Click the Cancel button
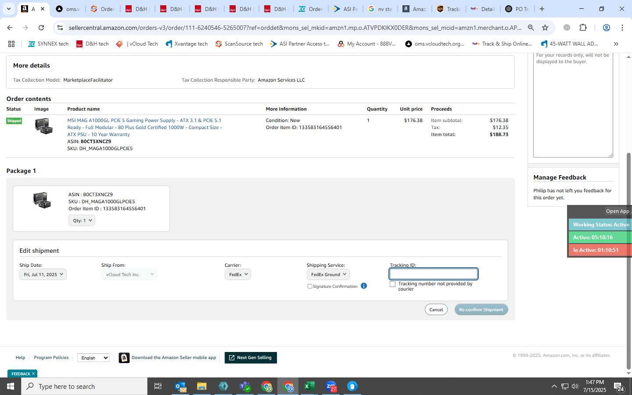 (x=436, y=309)
